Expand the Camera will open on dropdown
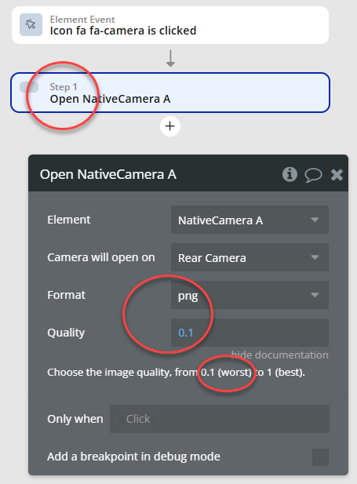The height and width of the screenshot is (484, 357). pos(250,257)
